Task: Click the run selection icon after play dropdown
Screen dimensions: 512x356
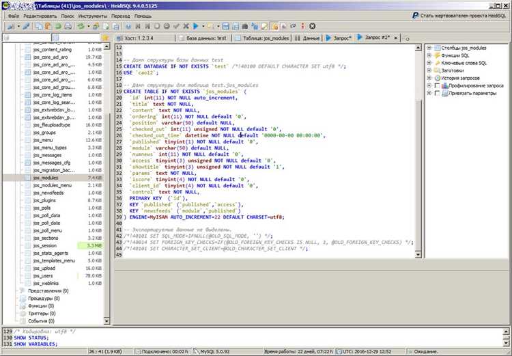Action: click(x=210, y=27)
